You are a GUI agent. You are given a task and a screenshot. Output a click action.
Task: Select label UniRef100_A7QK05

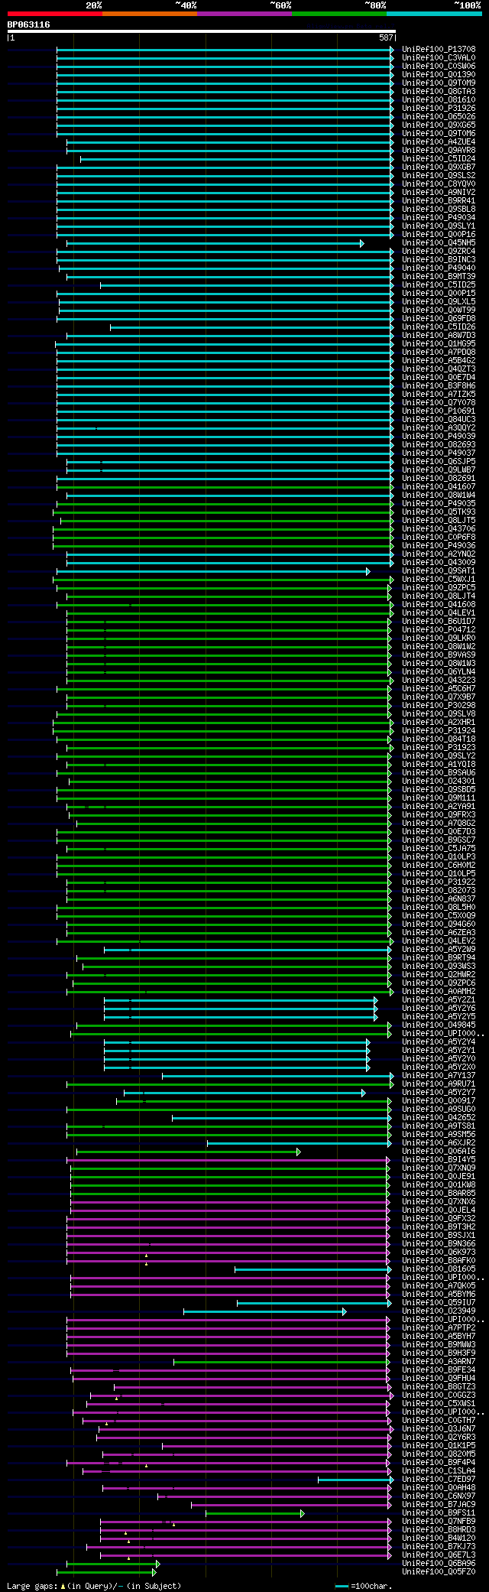(439, 1286)
